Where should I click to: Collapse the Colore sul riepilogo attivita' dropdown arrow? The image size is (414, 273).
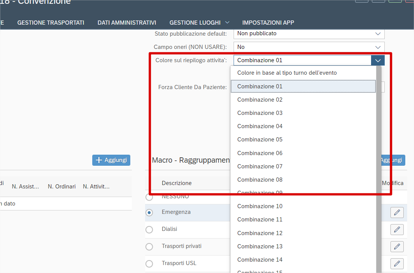pos(378,60)
